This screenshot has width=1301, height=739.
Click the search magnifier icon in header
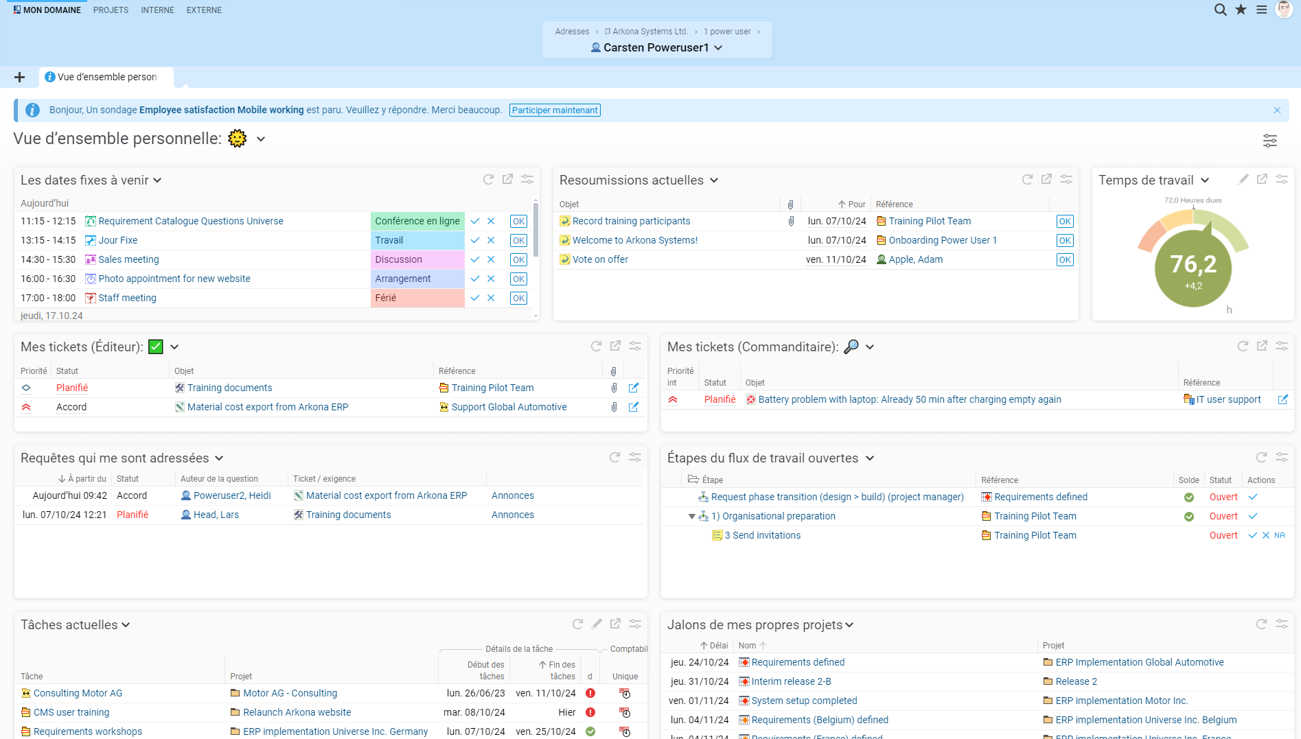1220,10
